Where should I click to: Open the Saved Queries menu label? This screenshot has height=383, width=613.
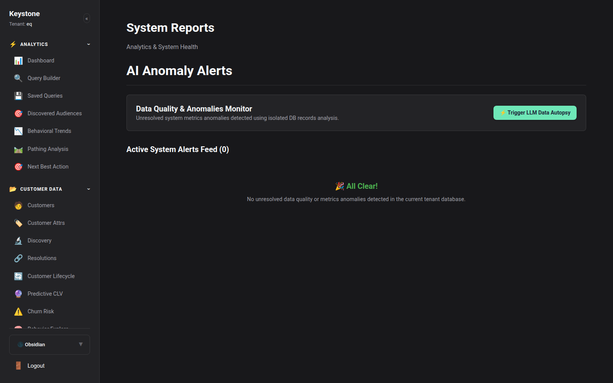point(45,96)
